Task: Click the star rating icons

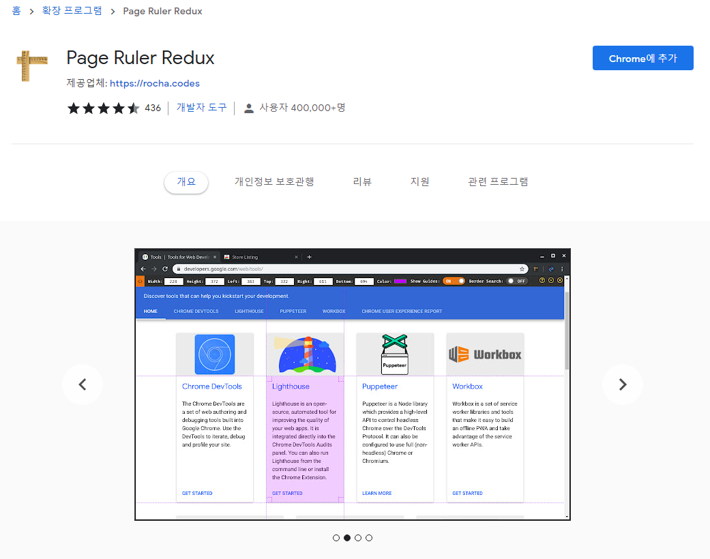Action: [103, 108]
